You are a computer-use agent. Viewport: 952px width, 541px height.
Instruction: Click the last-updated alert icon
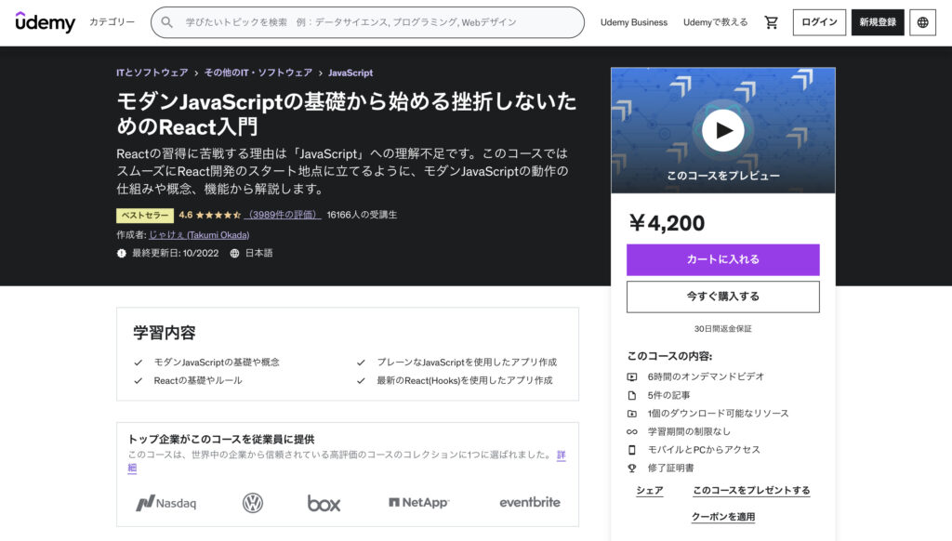click(122, 253)
